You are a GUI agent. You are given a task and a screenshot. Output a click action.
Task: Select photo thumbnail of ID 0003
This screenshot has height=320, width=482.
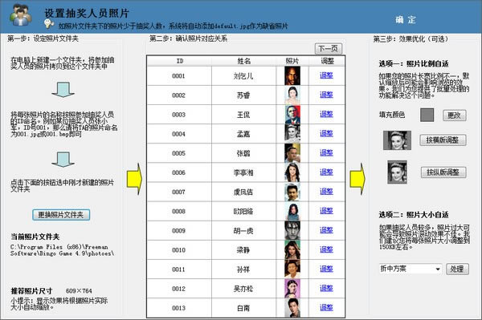click(x=292, y=115)
